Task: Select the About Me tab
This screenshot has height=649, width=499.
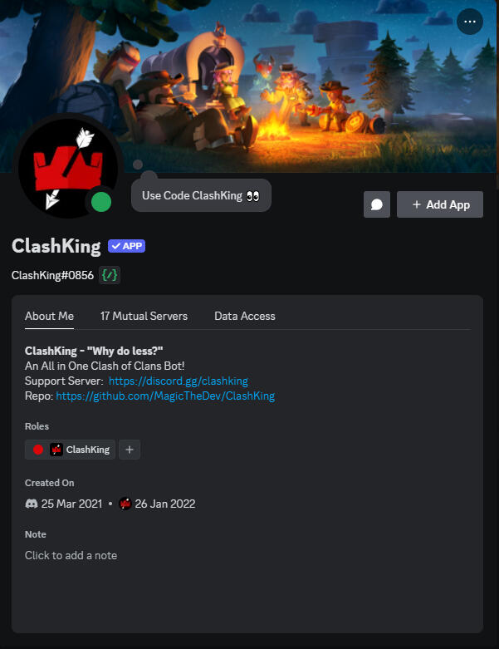Action: coord(49,317)
